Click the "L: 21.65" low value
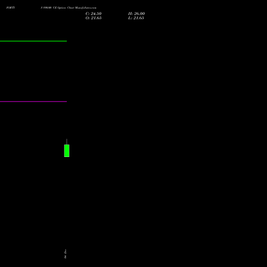The image size is (267, 267). click(x=136, y=18)
